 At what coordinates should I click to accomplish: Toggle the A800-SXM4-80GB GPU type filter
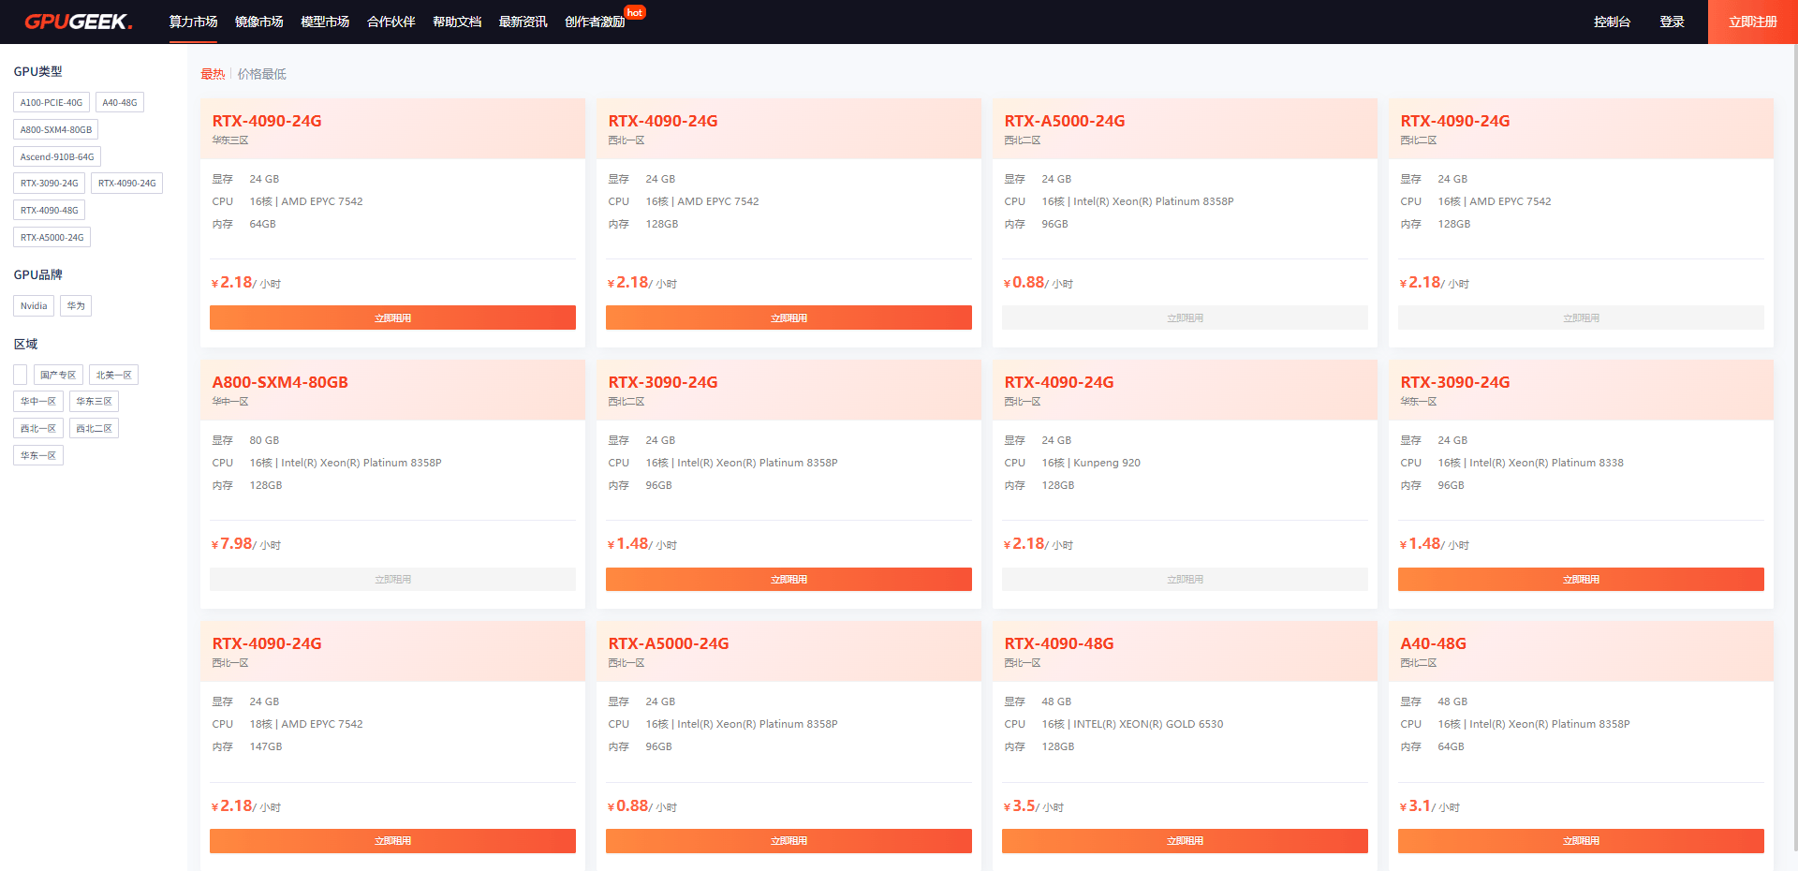click(56, 130)
